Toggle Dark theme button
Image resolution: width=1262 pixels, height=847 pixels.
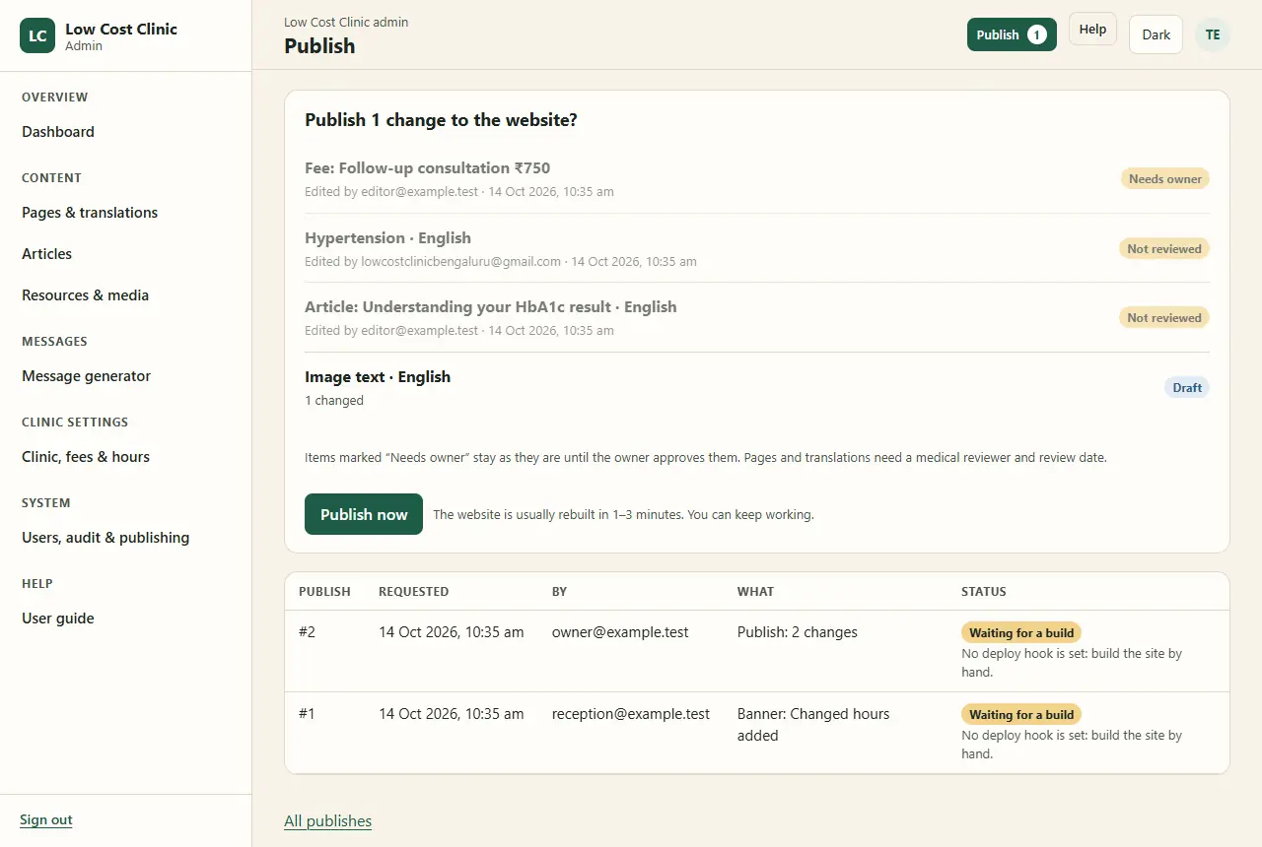[x=1156, y=34]
